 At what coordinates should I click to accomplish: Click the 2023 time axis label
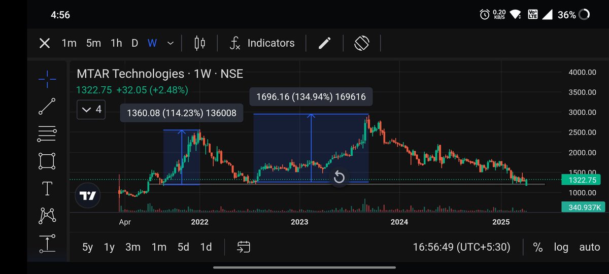(300, 222)
